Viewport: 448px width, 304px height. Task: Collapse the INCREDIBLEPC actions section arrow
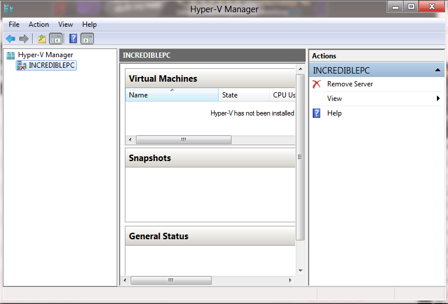tap(437, 70)
